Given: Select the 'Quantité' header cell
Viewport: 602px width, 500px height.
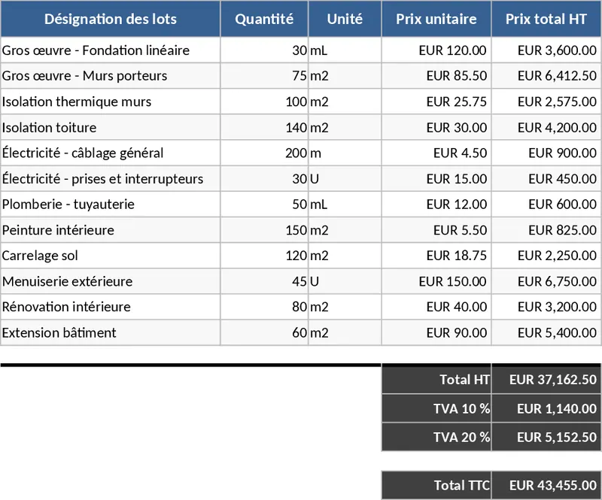Looking at the screenshot, I should pyautogui.click(x=264, y=20).
